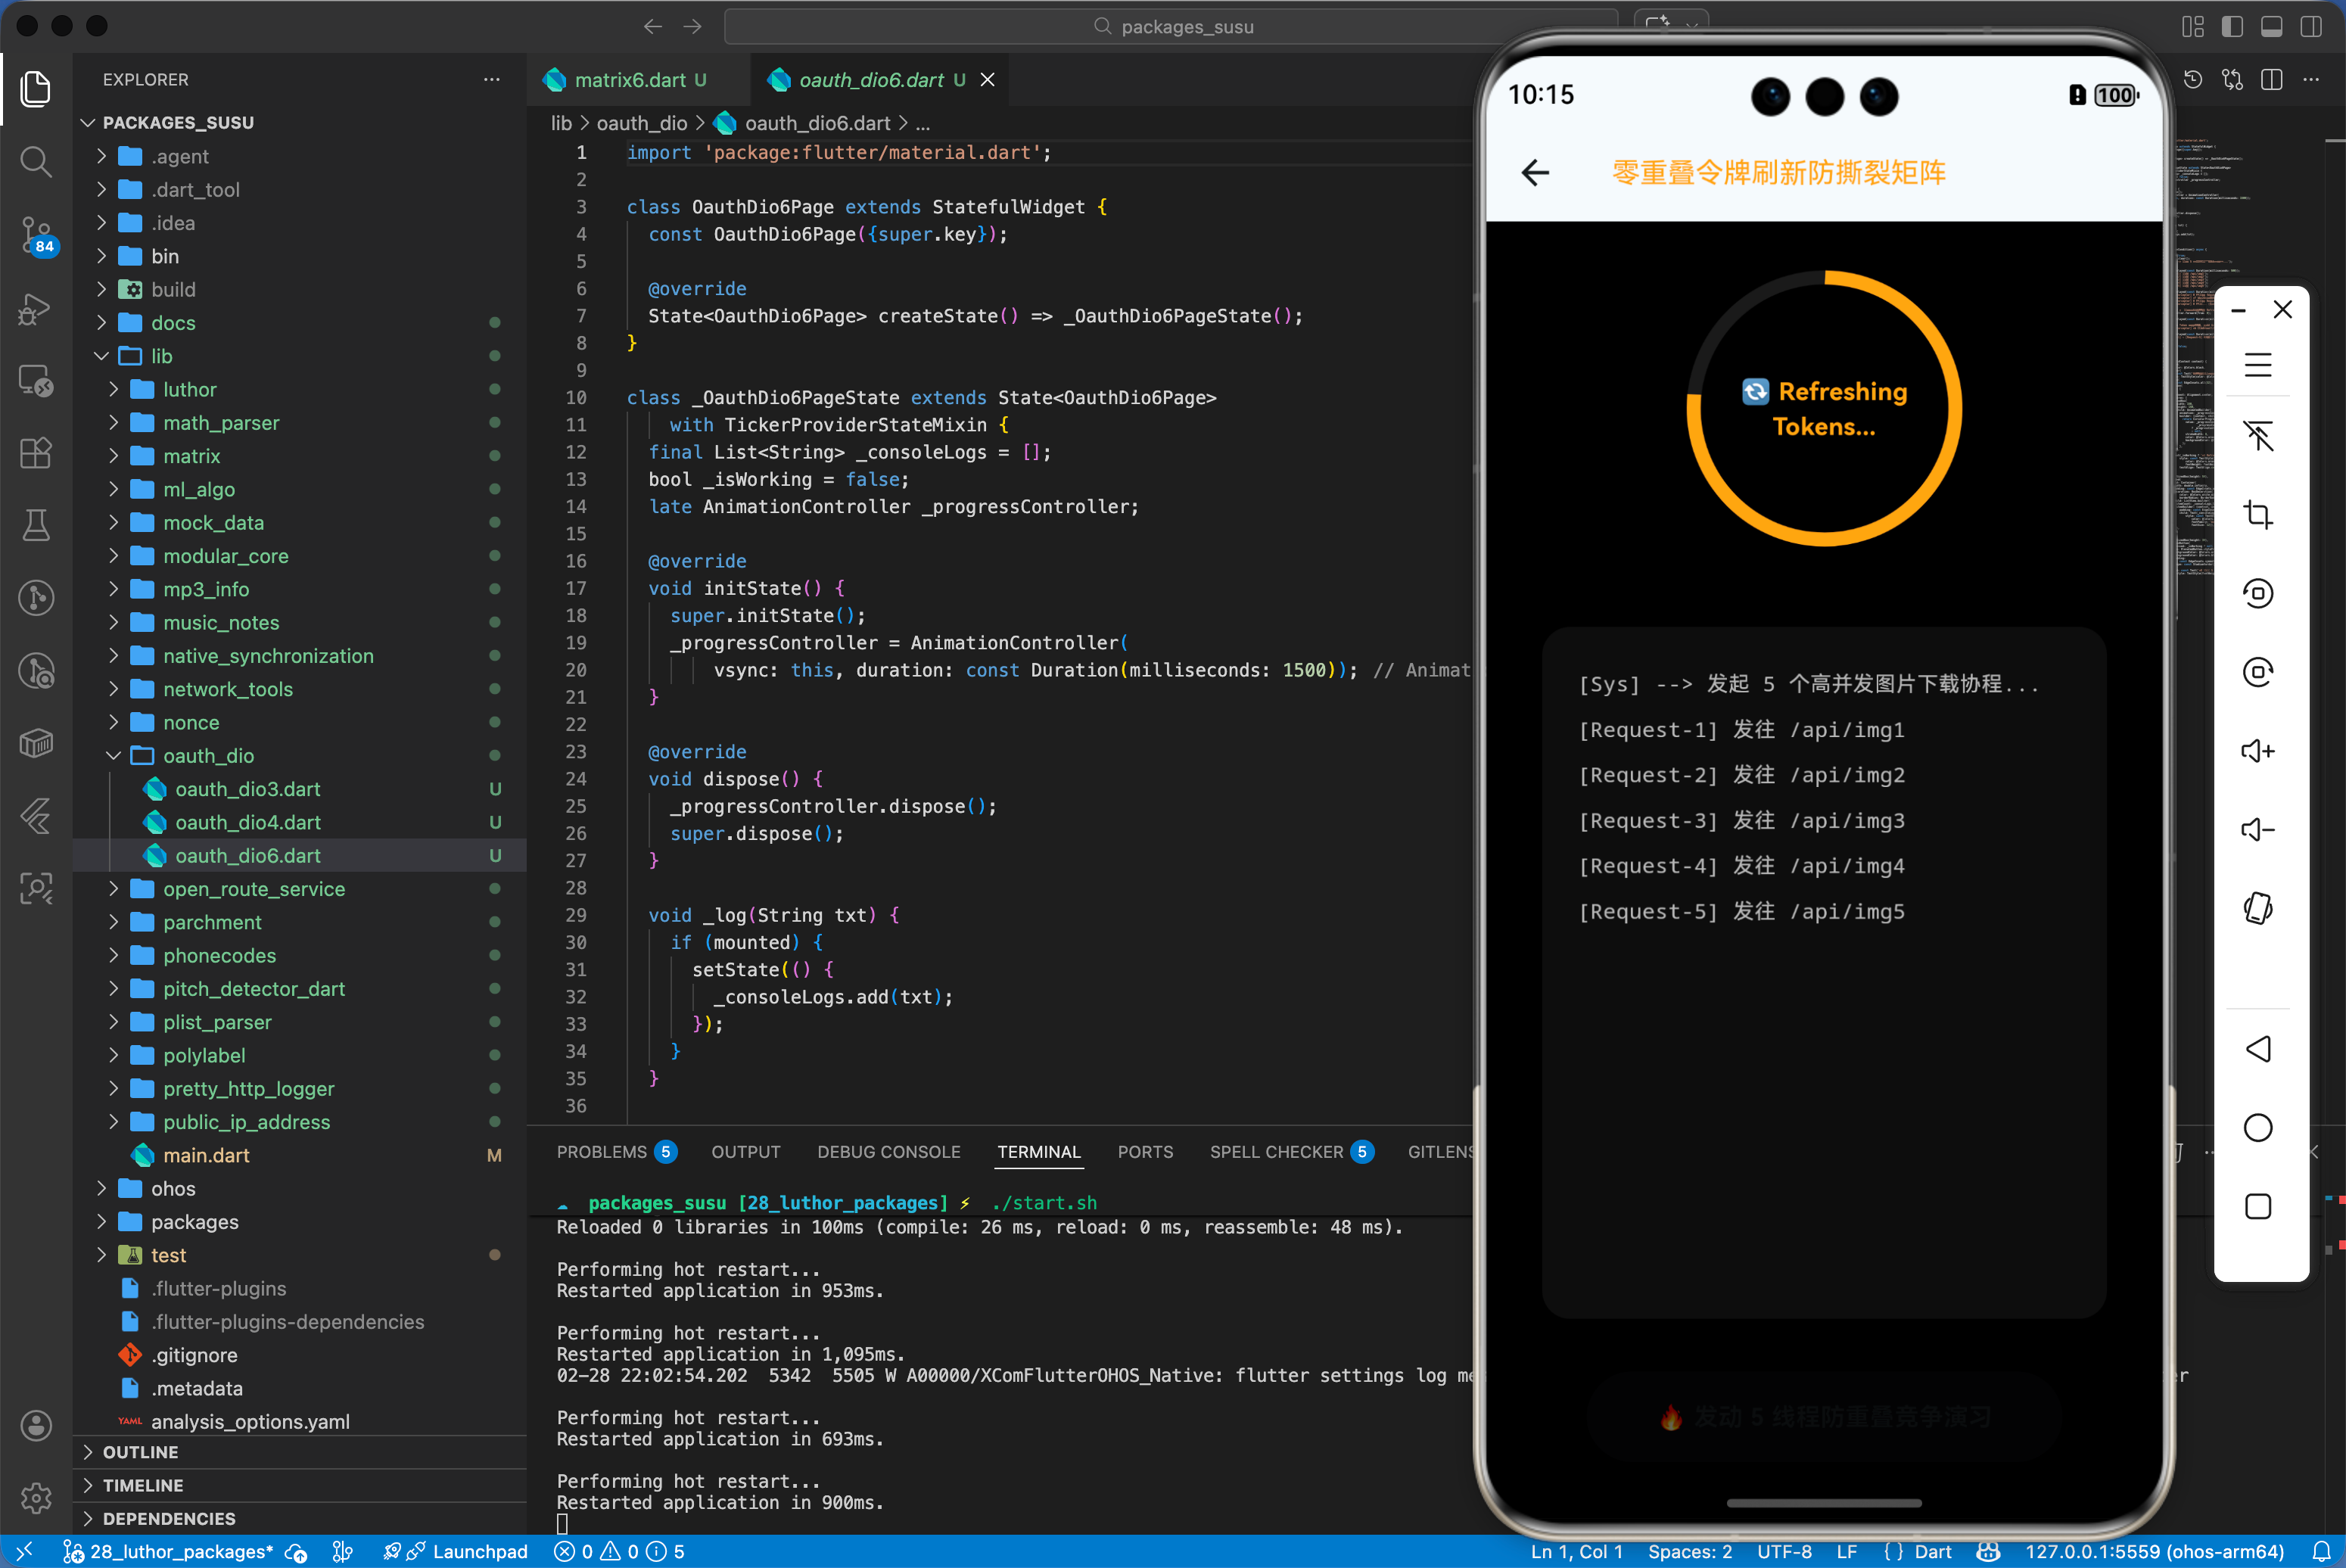The width and height of the screenshot is (2346, 1568).
Task: Open the Search view in activity bar
Action: 36,161
